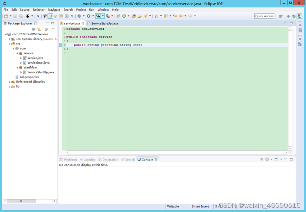
Task: Open a new Java class with the New Class icon
Action: (x=124, y=16)
